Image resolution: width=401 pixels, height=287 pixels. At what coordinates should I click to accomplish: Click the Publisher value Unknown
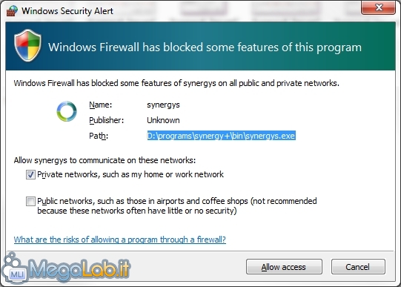click(x=163, y=120)
